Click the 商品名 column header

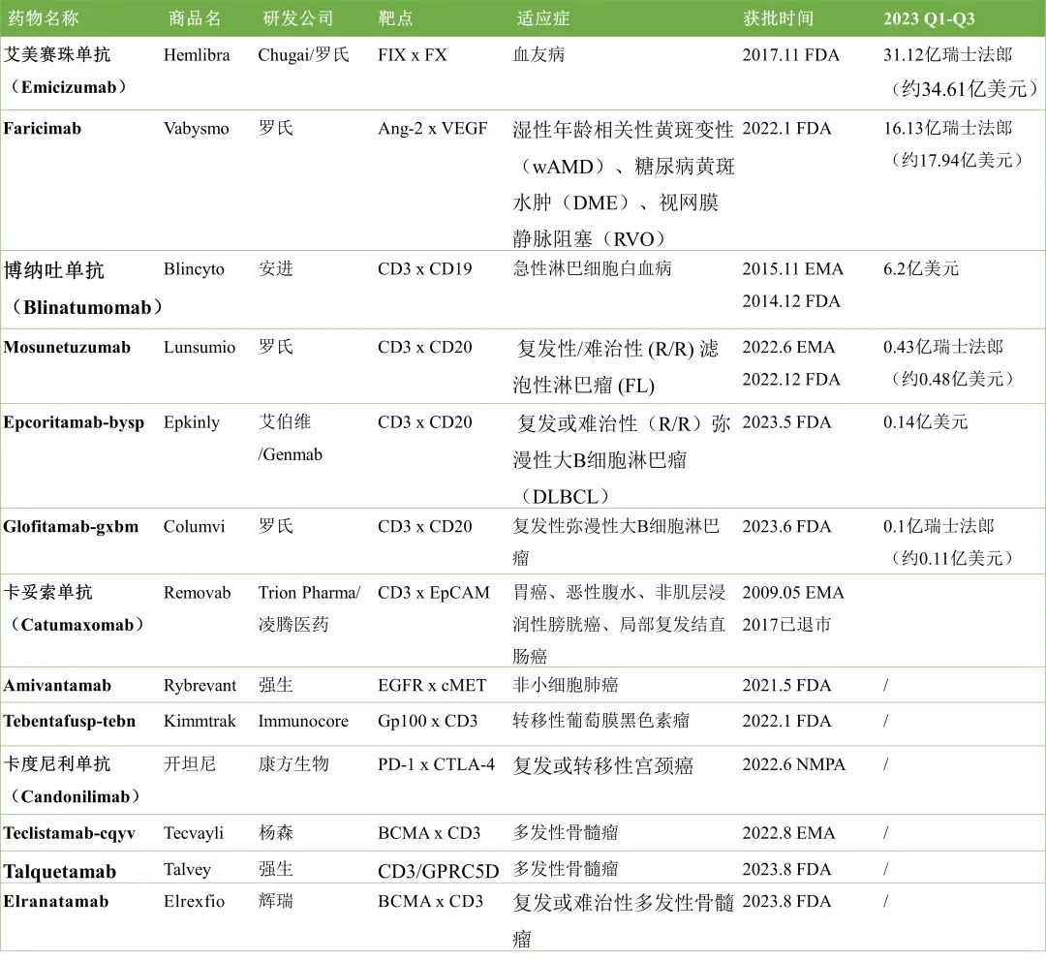195,18
